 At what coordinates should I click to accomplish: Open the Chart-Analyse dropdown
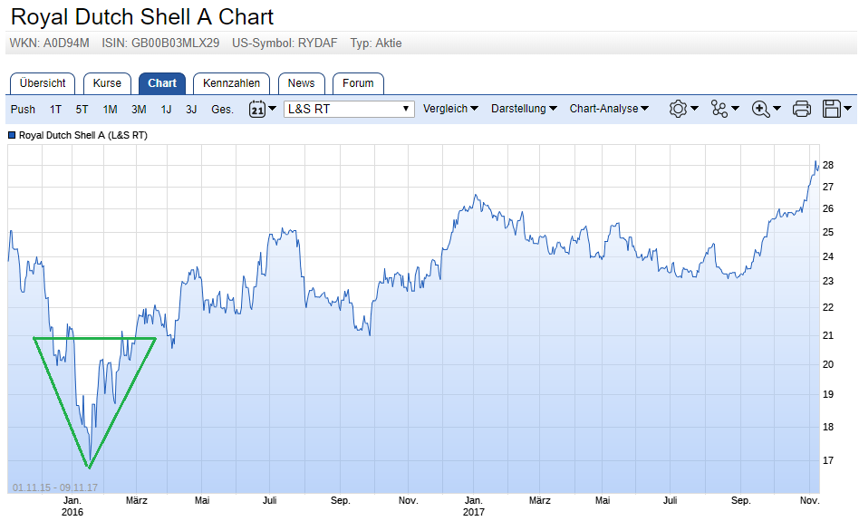[x=609, y=109]
